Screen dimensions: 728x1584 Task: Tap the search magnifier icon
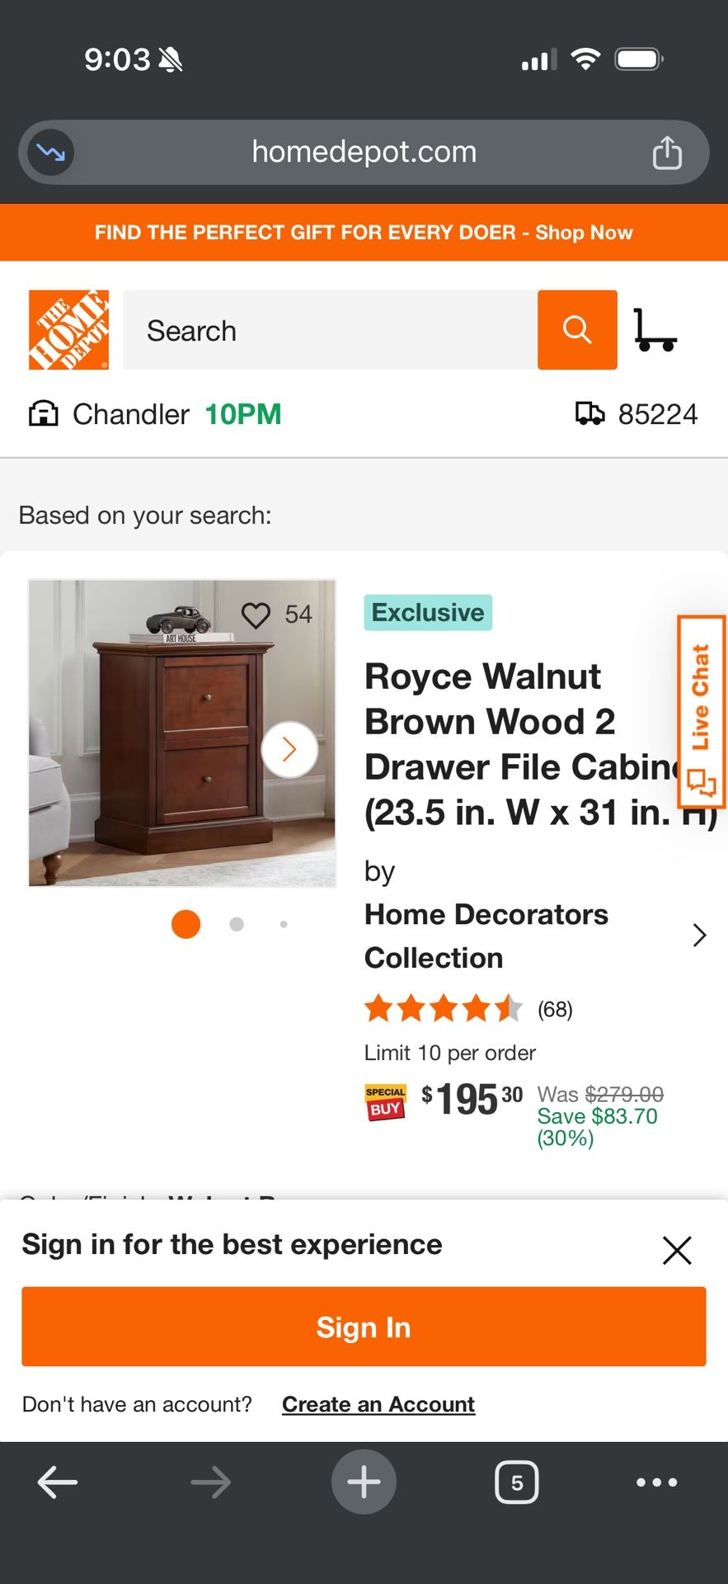(x=577, y=329)
